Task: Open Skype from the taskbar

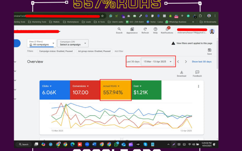Action: click(x=145, y=144)
